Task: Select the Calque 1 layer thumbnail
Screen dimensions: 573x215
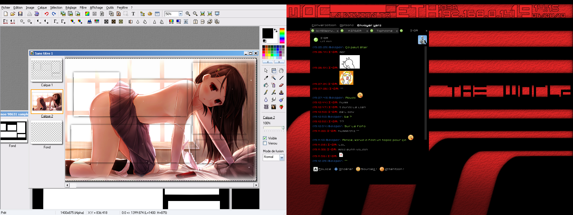Action: click(x=46, y=70)
